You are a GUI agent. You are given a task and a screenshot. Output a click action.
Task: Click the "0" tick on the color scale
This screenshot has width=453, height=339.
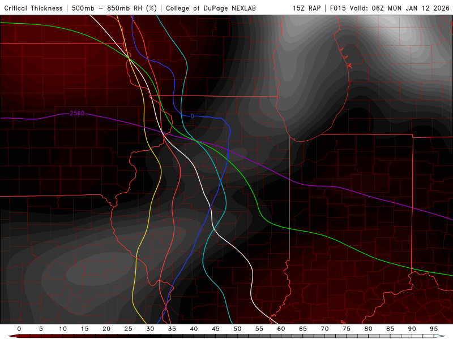click(x=19, y=329)
